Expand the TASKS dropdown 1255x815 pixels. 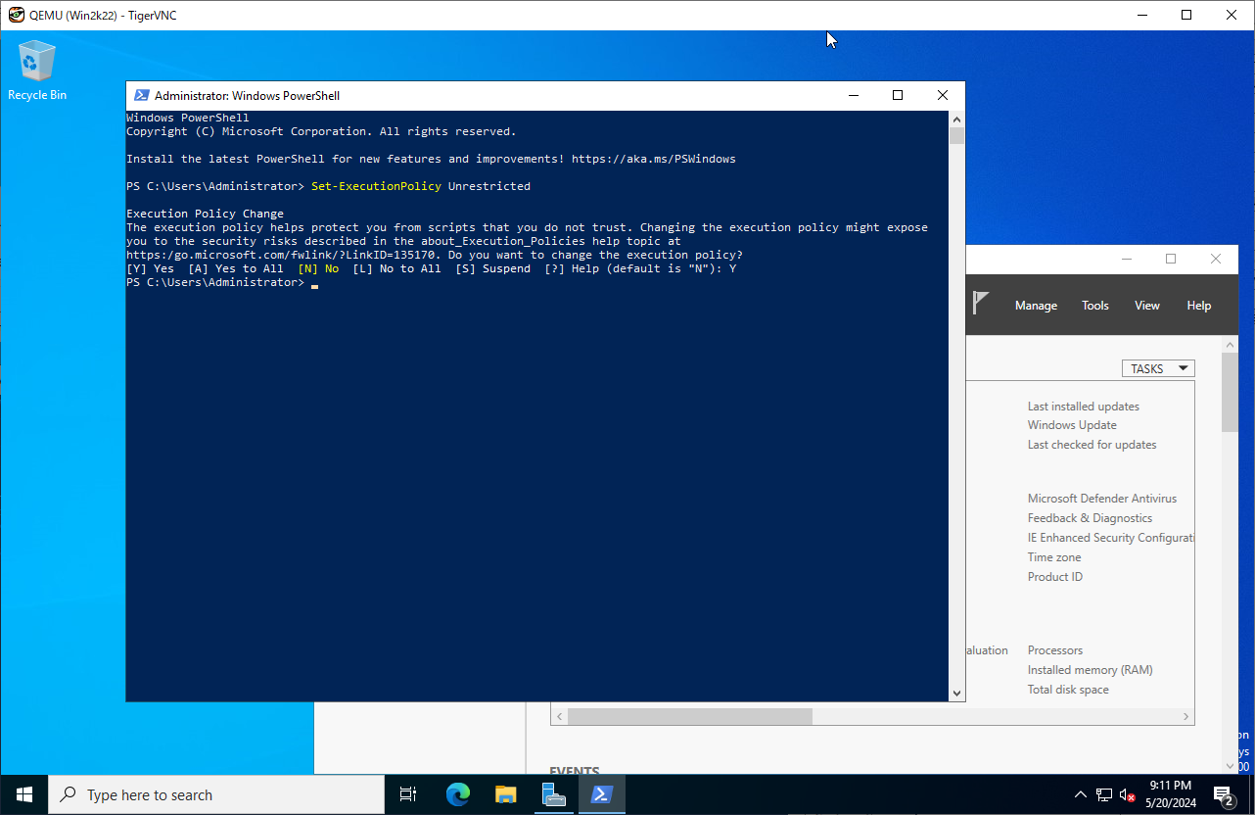[1157, 368]
